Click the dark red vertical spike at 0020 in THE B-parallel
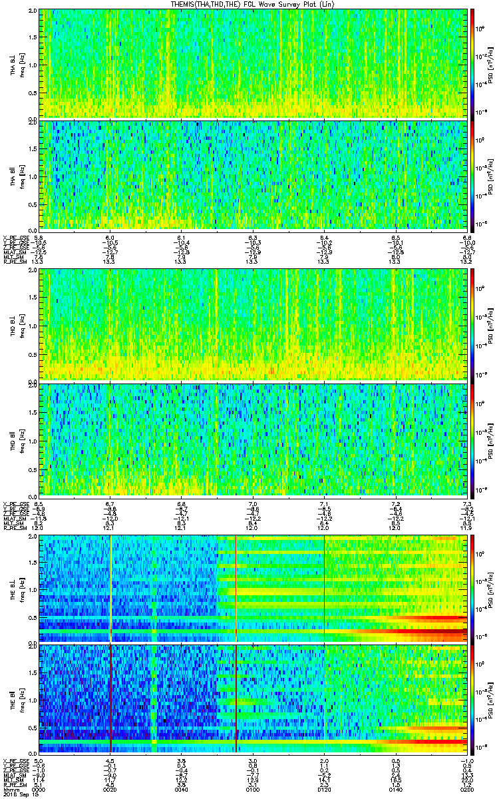499x799 pixels. click(x=110, y=698)
